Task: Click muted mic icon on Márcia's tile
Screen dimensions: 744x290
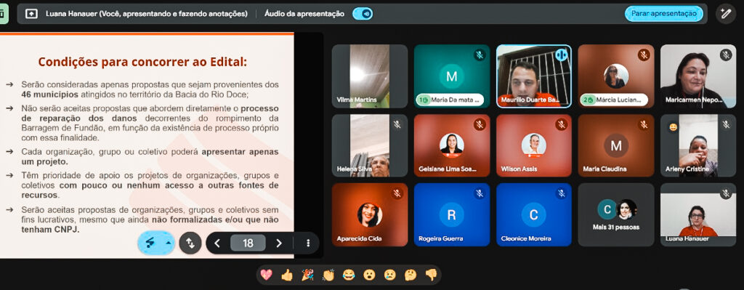Action: click(x=644, y=55)
